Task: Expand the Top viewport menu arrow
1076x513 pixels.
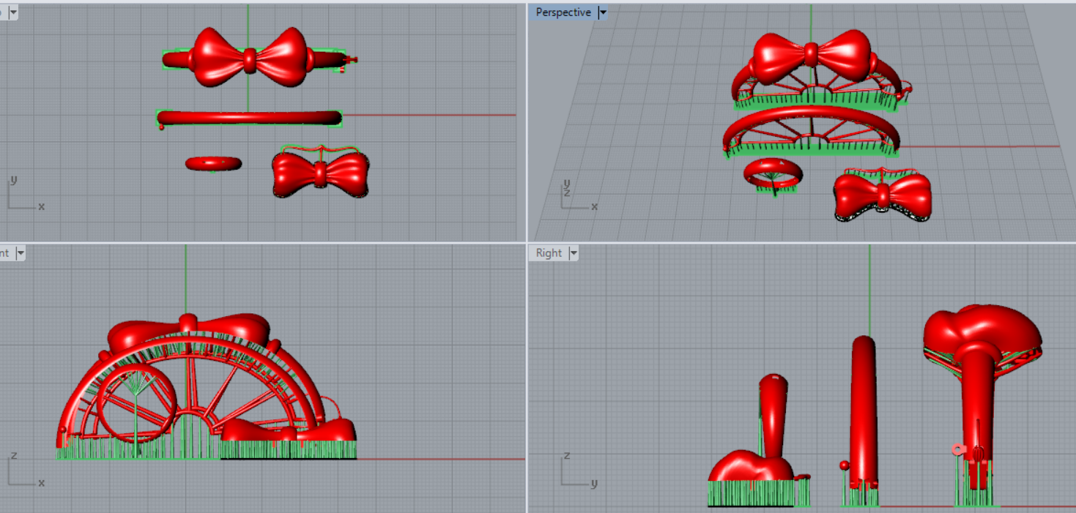Action: [x=13, y=12]
